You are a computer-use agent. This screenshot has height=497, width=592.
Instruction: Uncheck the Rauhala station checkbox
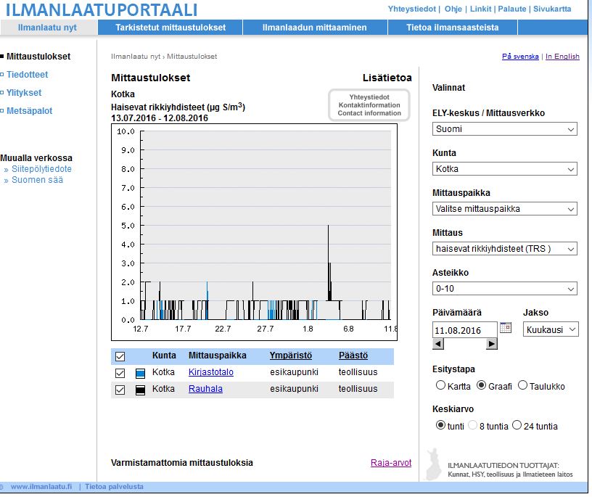point(120,390)
